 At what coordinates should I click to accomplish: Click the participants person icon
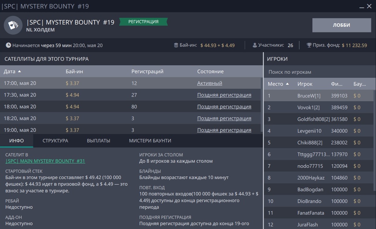(255, 45)
